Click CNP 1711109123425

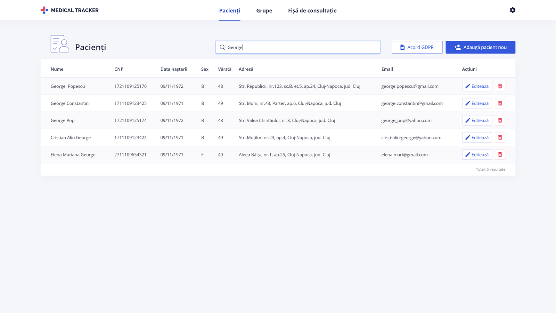[130, 103]
